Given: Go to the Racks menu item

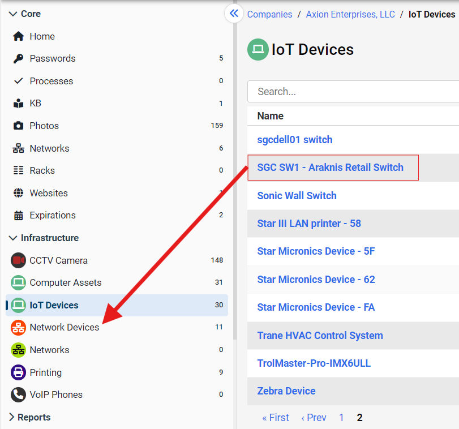Looking at the screenshot, I should (x=42, y=170).
